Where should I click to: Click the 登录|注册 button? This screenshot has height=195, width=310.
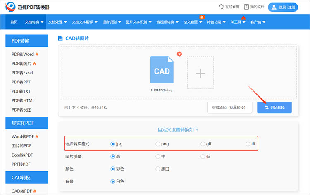click(283, 7)
